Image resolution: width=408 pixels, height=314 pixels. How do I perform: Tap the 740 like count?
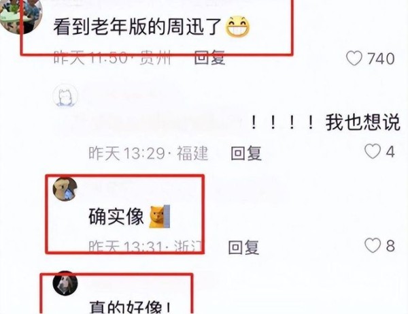pyautogui.click(x=381, y=59)
